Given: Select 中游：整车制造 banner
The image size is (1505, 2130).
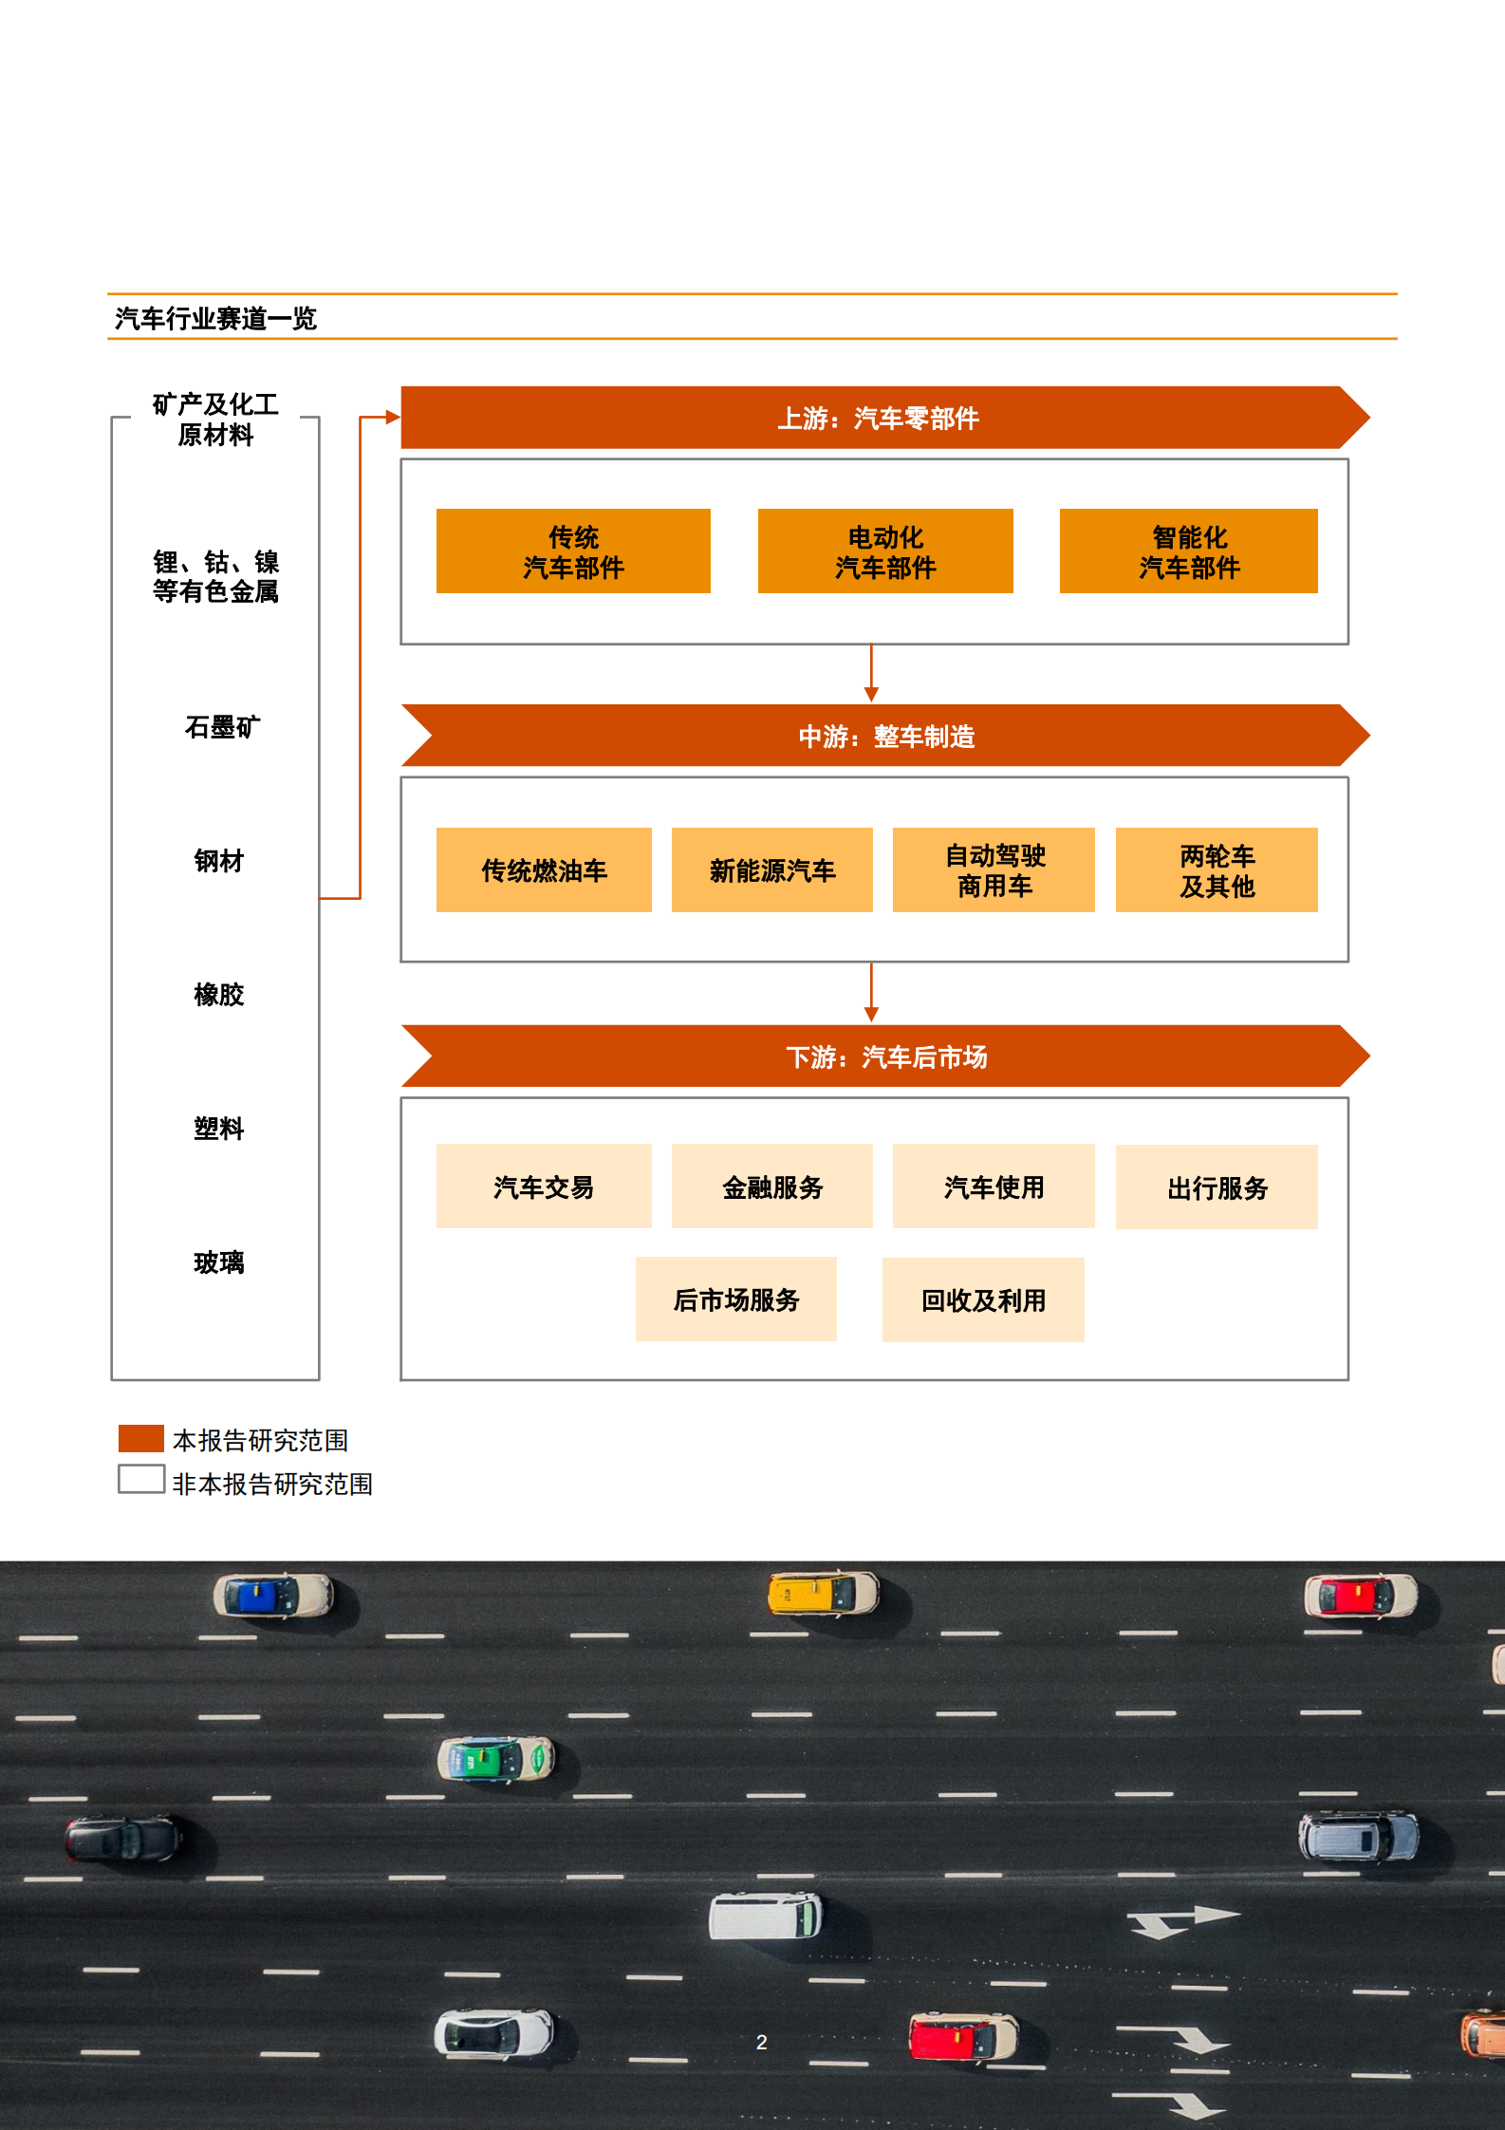Looking at the screenshot, I should 884,736.
